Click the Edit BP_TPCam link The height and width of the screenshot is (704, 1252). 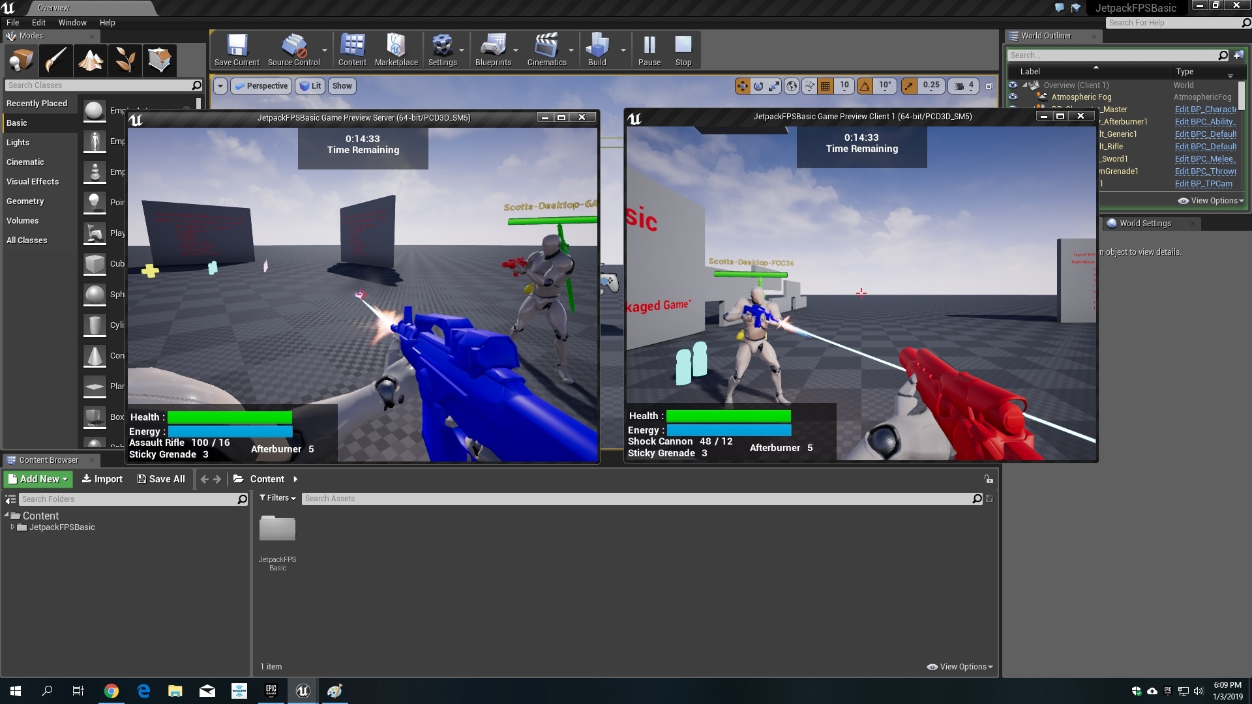tap(1204, 184)
